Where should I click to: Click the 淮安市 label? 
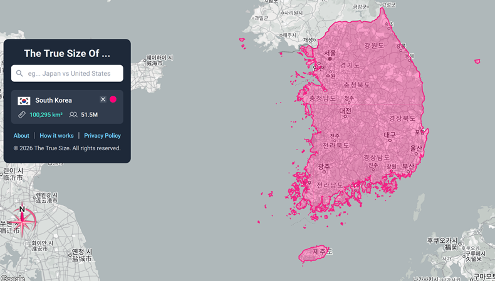coord(39,248)
